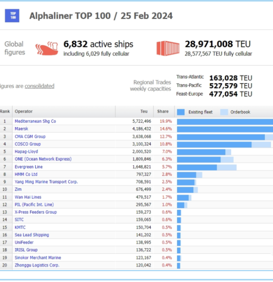Select the 527,579 TEU Trans-Pacific figure
This screenshot has width=273, height=282.
click(231, 86)
